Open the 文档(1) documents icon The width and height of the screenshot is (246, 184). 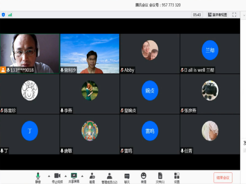tap(160, 177)
